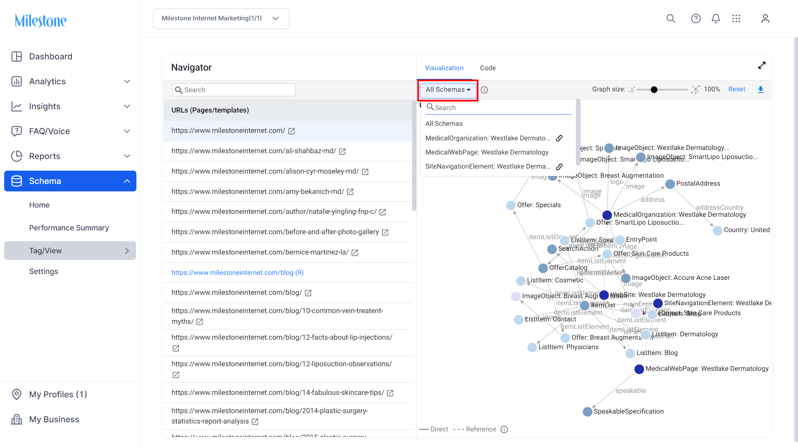
Task: Expand the FAQ/Voice menu
Action: 127,131
